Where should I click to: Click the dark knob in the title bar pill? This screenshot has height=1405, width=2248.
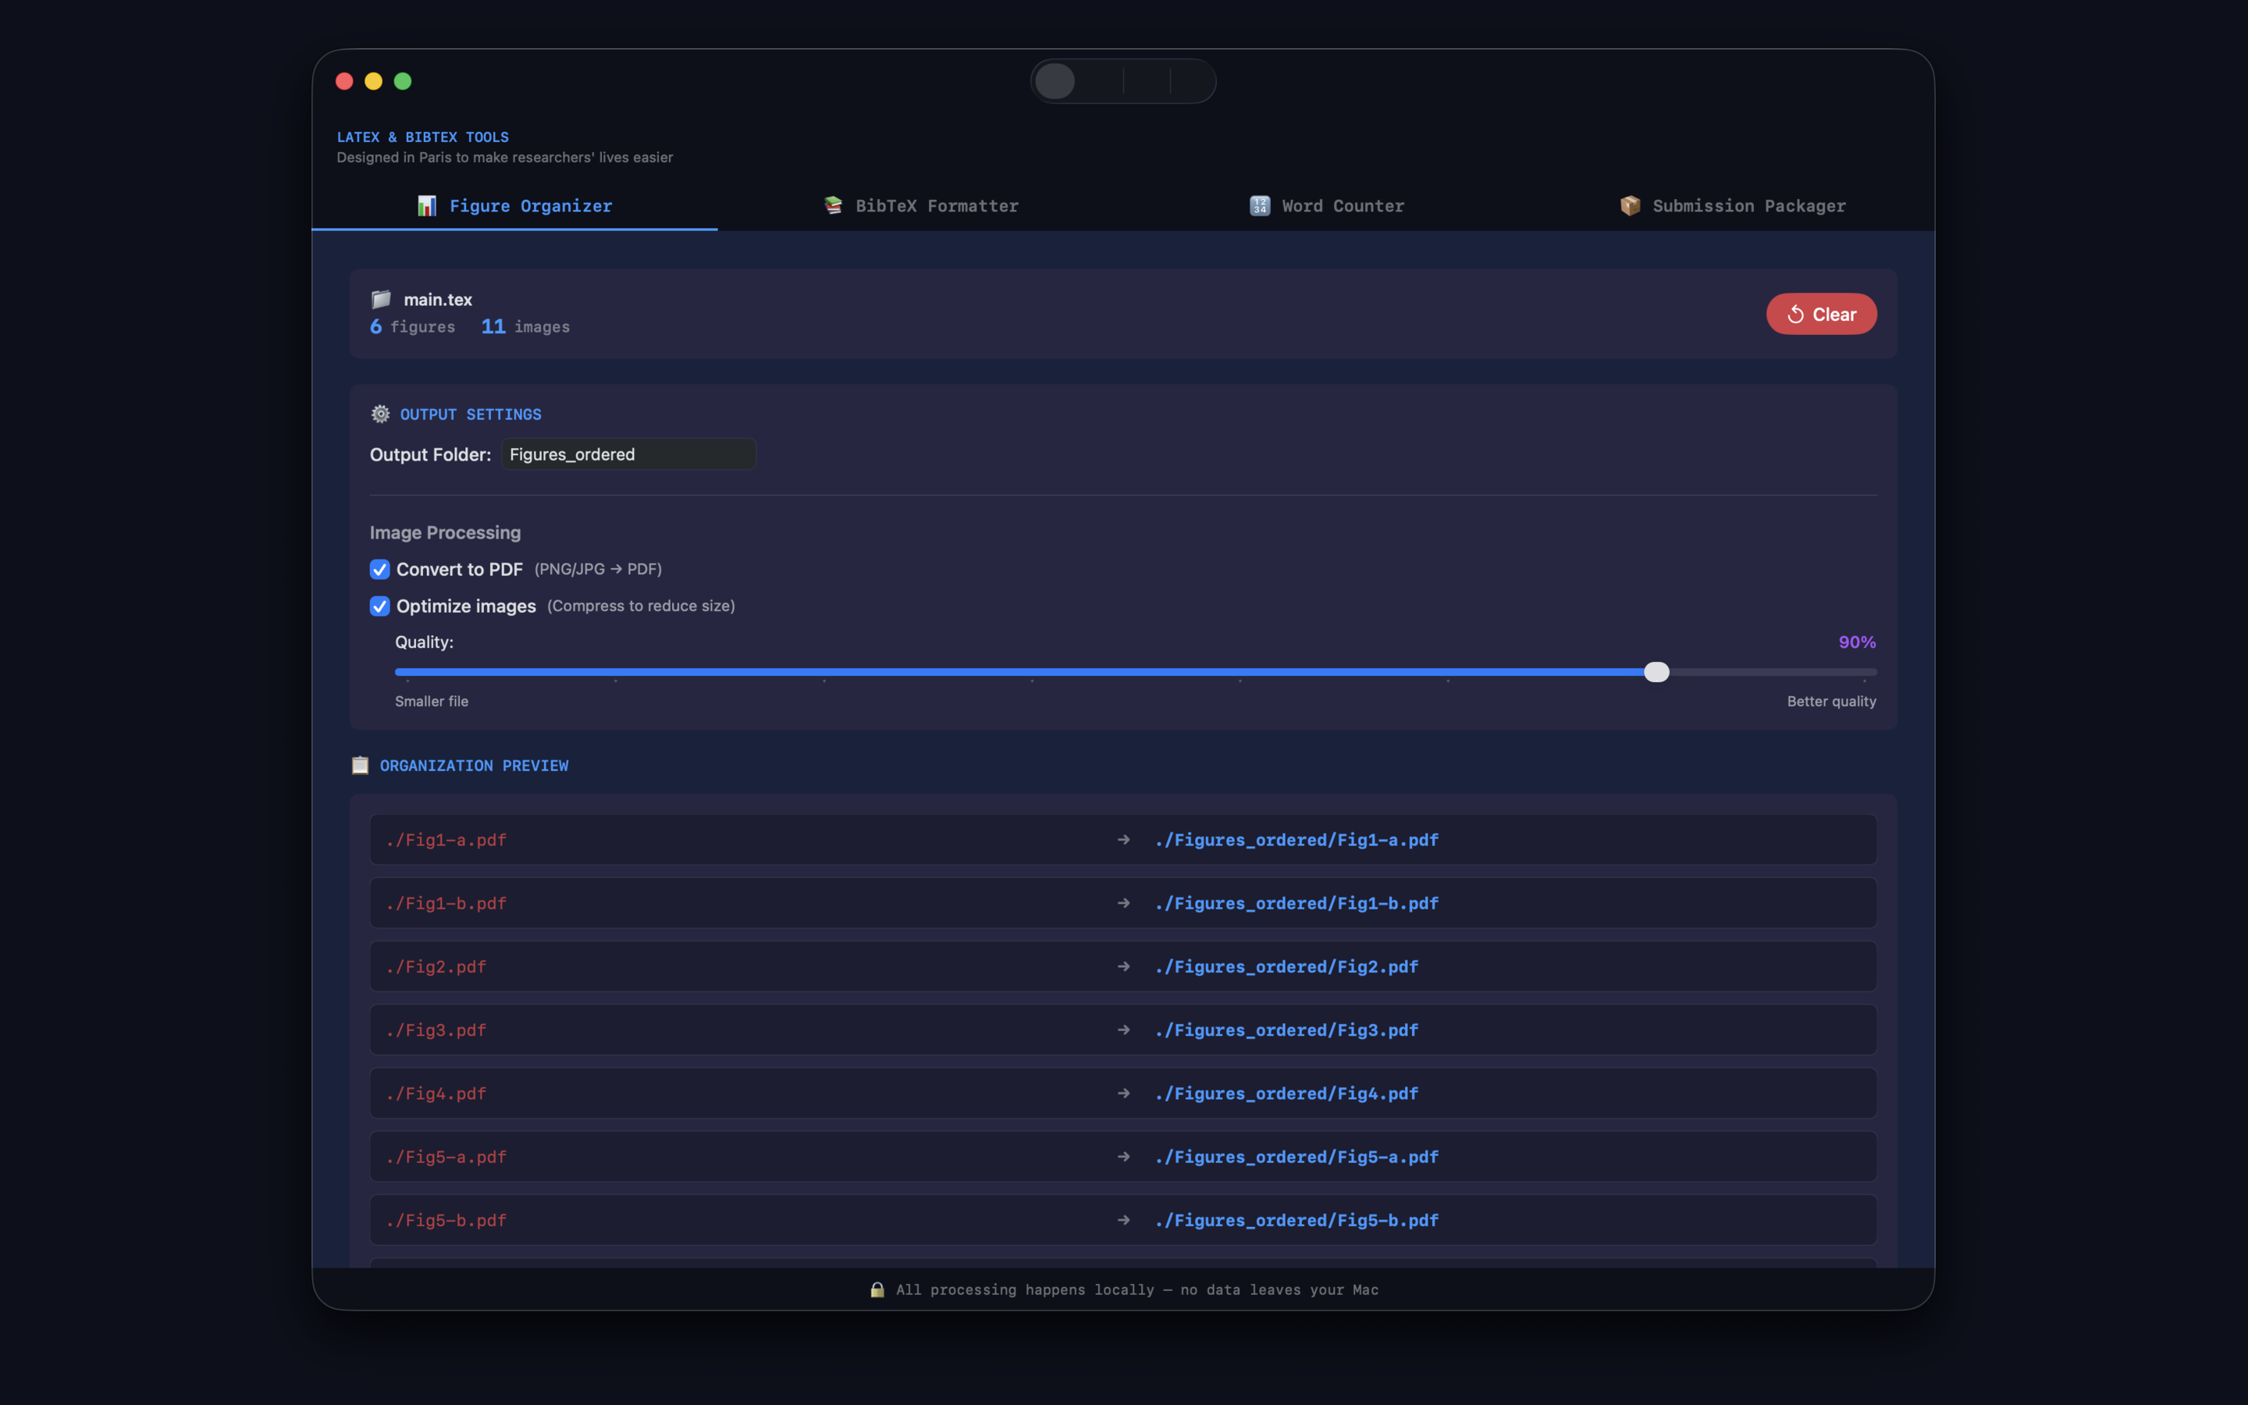tap(1055, 82)
